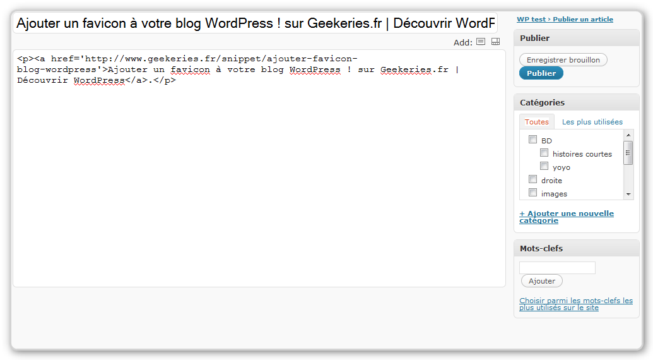This screenshot has width=653, height=360.
Task: Open the Les plus utilisées tab
Action: [592, 122]
